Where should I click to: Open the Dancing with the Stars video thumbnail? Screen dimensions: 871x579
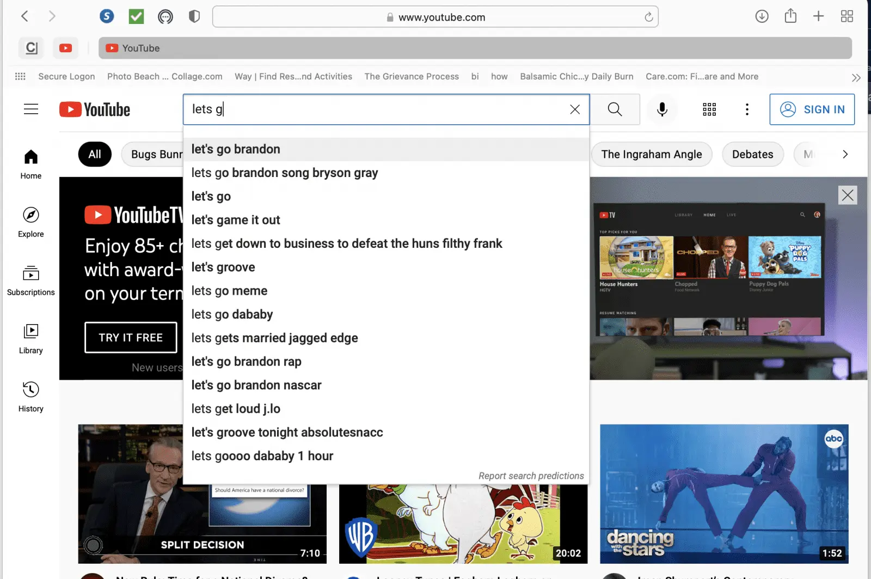pyautogui.click(x=723, y=493)
